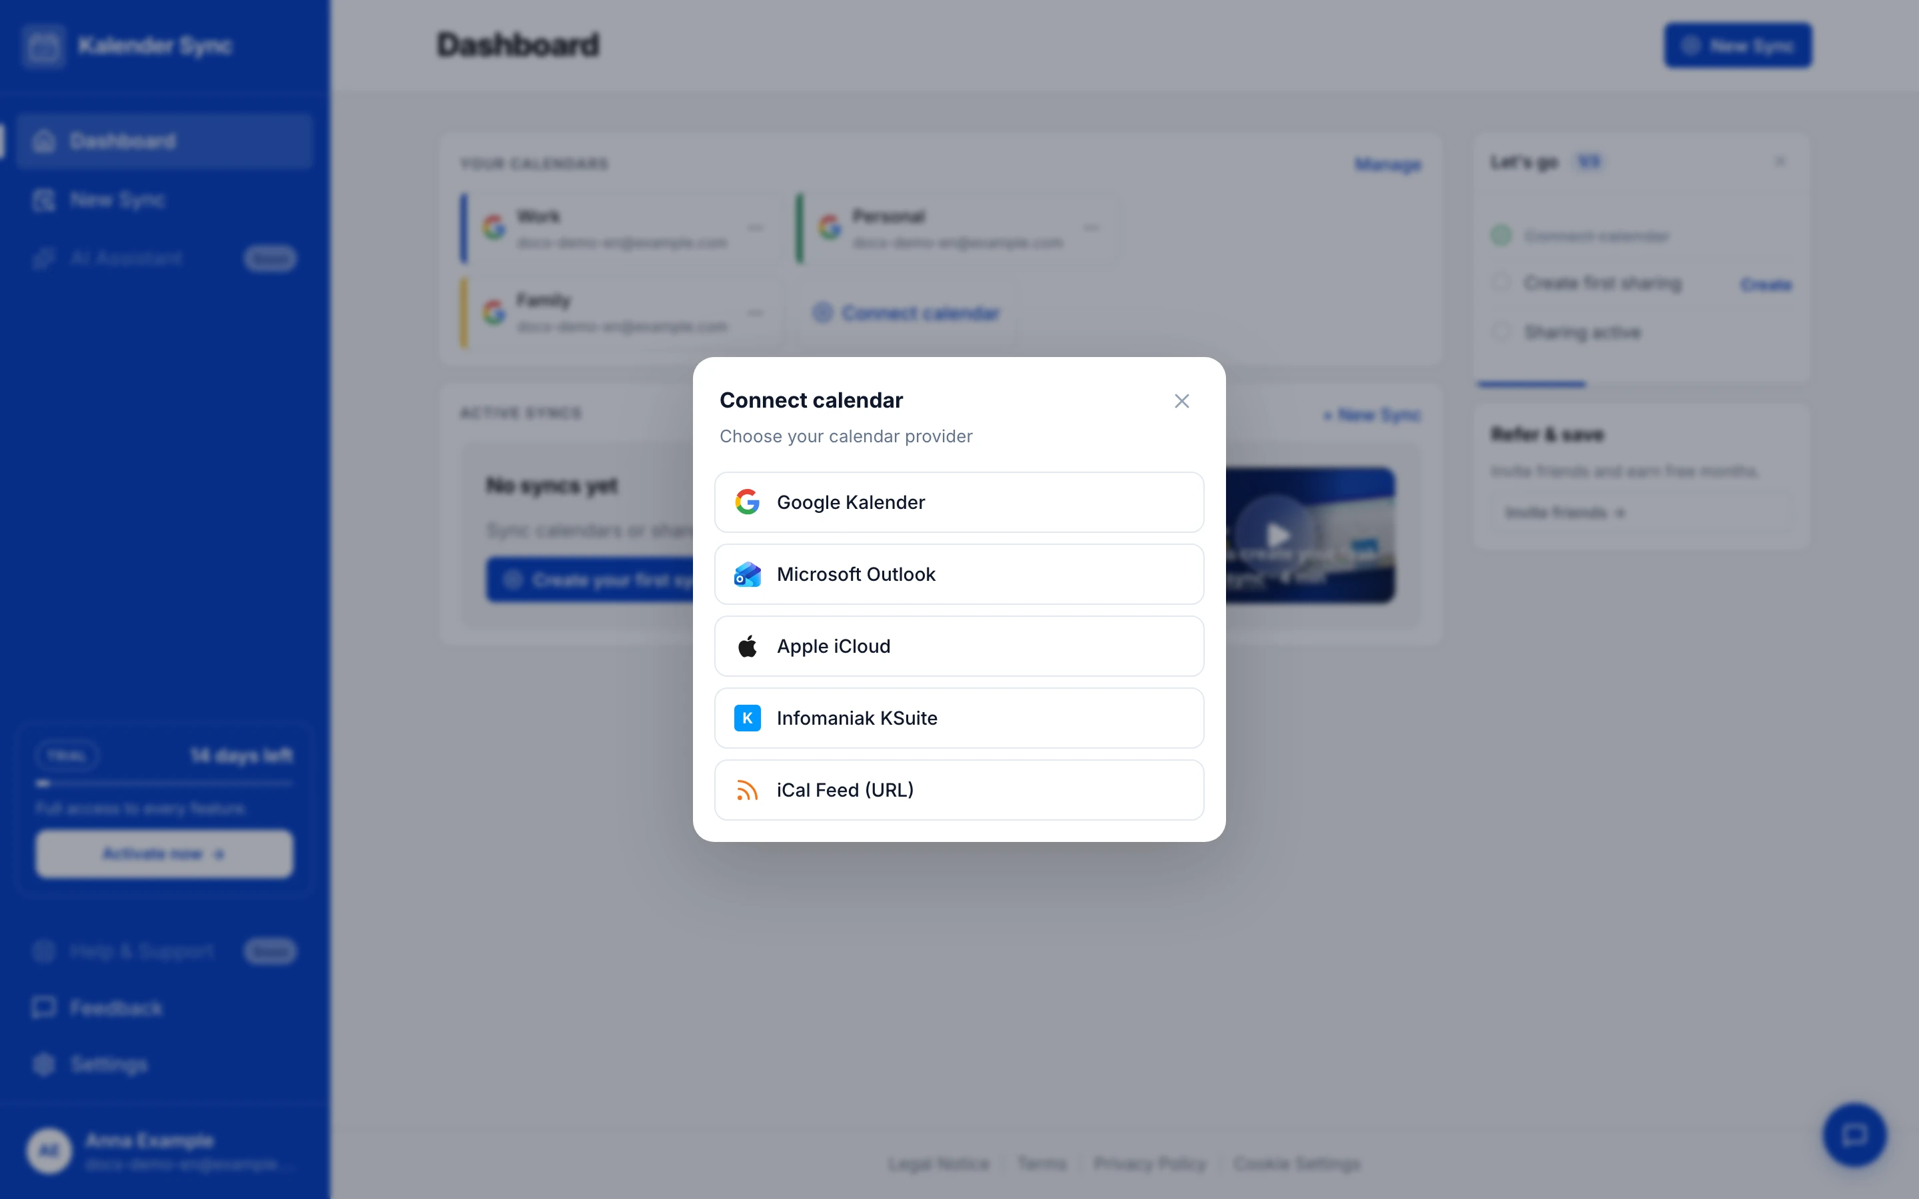Open the chat widget bubble
Viewport: 1919px width, 1199px height.
click(1855, 1135)
